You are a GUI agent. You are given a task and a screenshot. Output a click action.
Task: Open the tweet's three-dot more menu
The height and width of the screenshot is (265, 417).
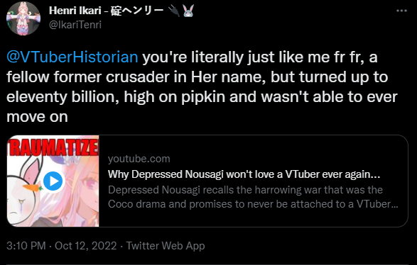[401, 11]
